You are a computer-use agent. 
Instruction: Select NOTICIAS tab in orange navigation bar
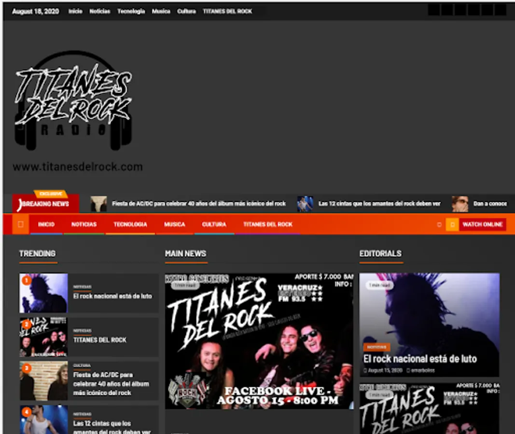tap(84, 224)
